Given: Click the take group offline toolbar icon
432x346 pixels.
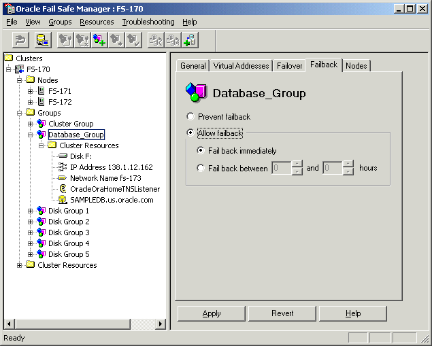Looking at the screenshot, I should [82, 40].
